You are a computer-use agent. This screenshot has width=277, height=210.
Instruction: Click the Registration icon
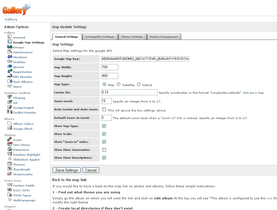click(10, 71)
